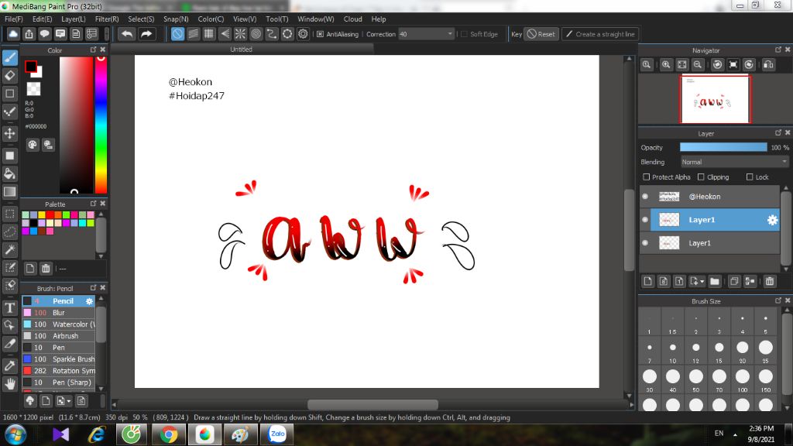Viewport: 793px width, 446px height.
Task: Select the Gradient tool
Action: pyautogui.click(x=9, y=192)
